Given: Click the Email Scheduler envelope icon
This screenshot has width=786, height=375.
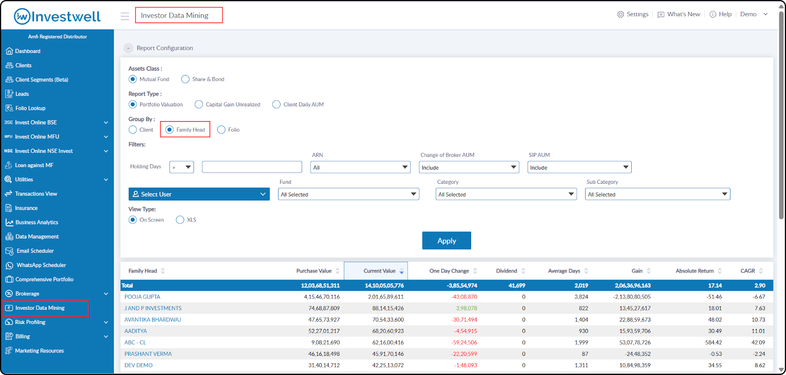Looking at the screenshot, I should pyautogui.click(x=9, y=251).
